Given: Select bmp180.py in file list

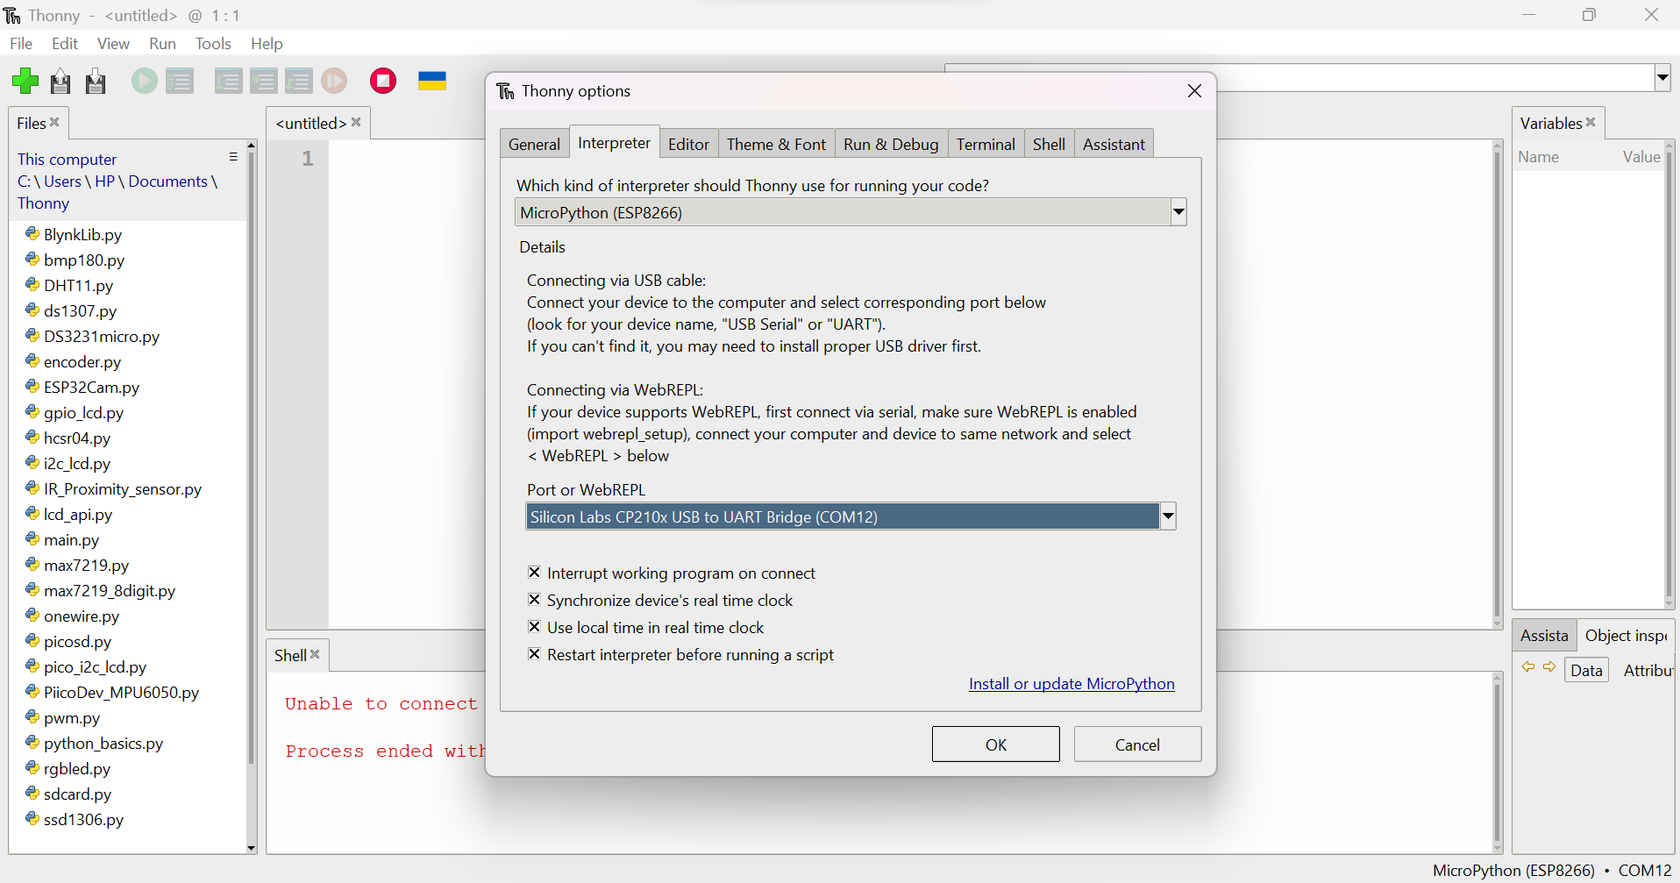Looking at the screenshot, I should point(84,260).
